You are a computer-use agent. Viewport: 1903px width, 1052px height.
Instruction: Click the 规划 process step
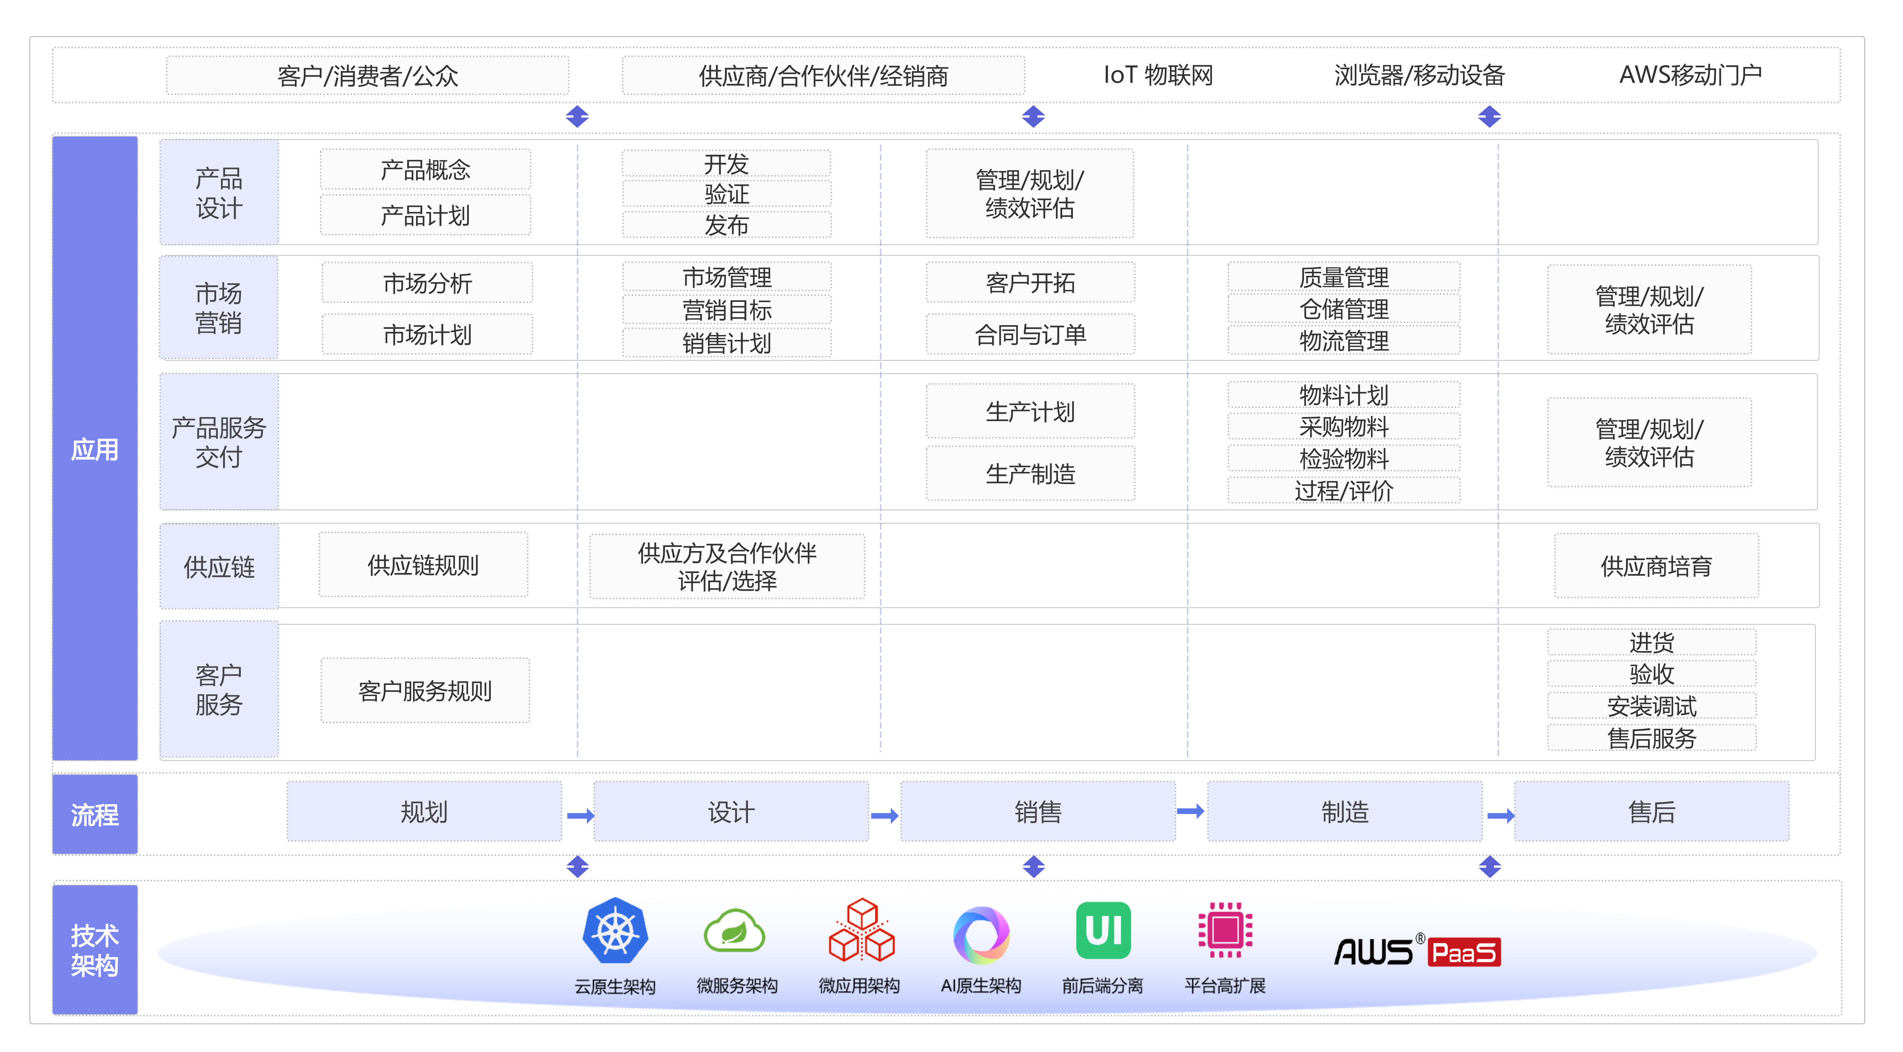point(424,811)
